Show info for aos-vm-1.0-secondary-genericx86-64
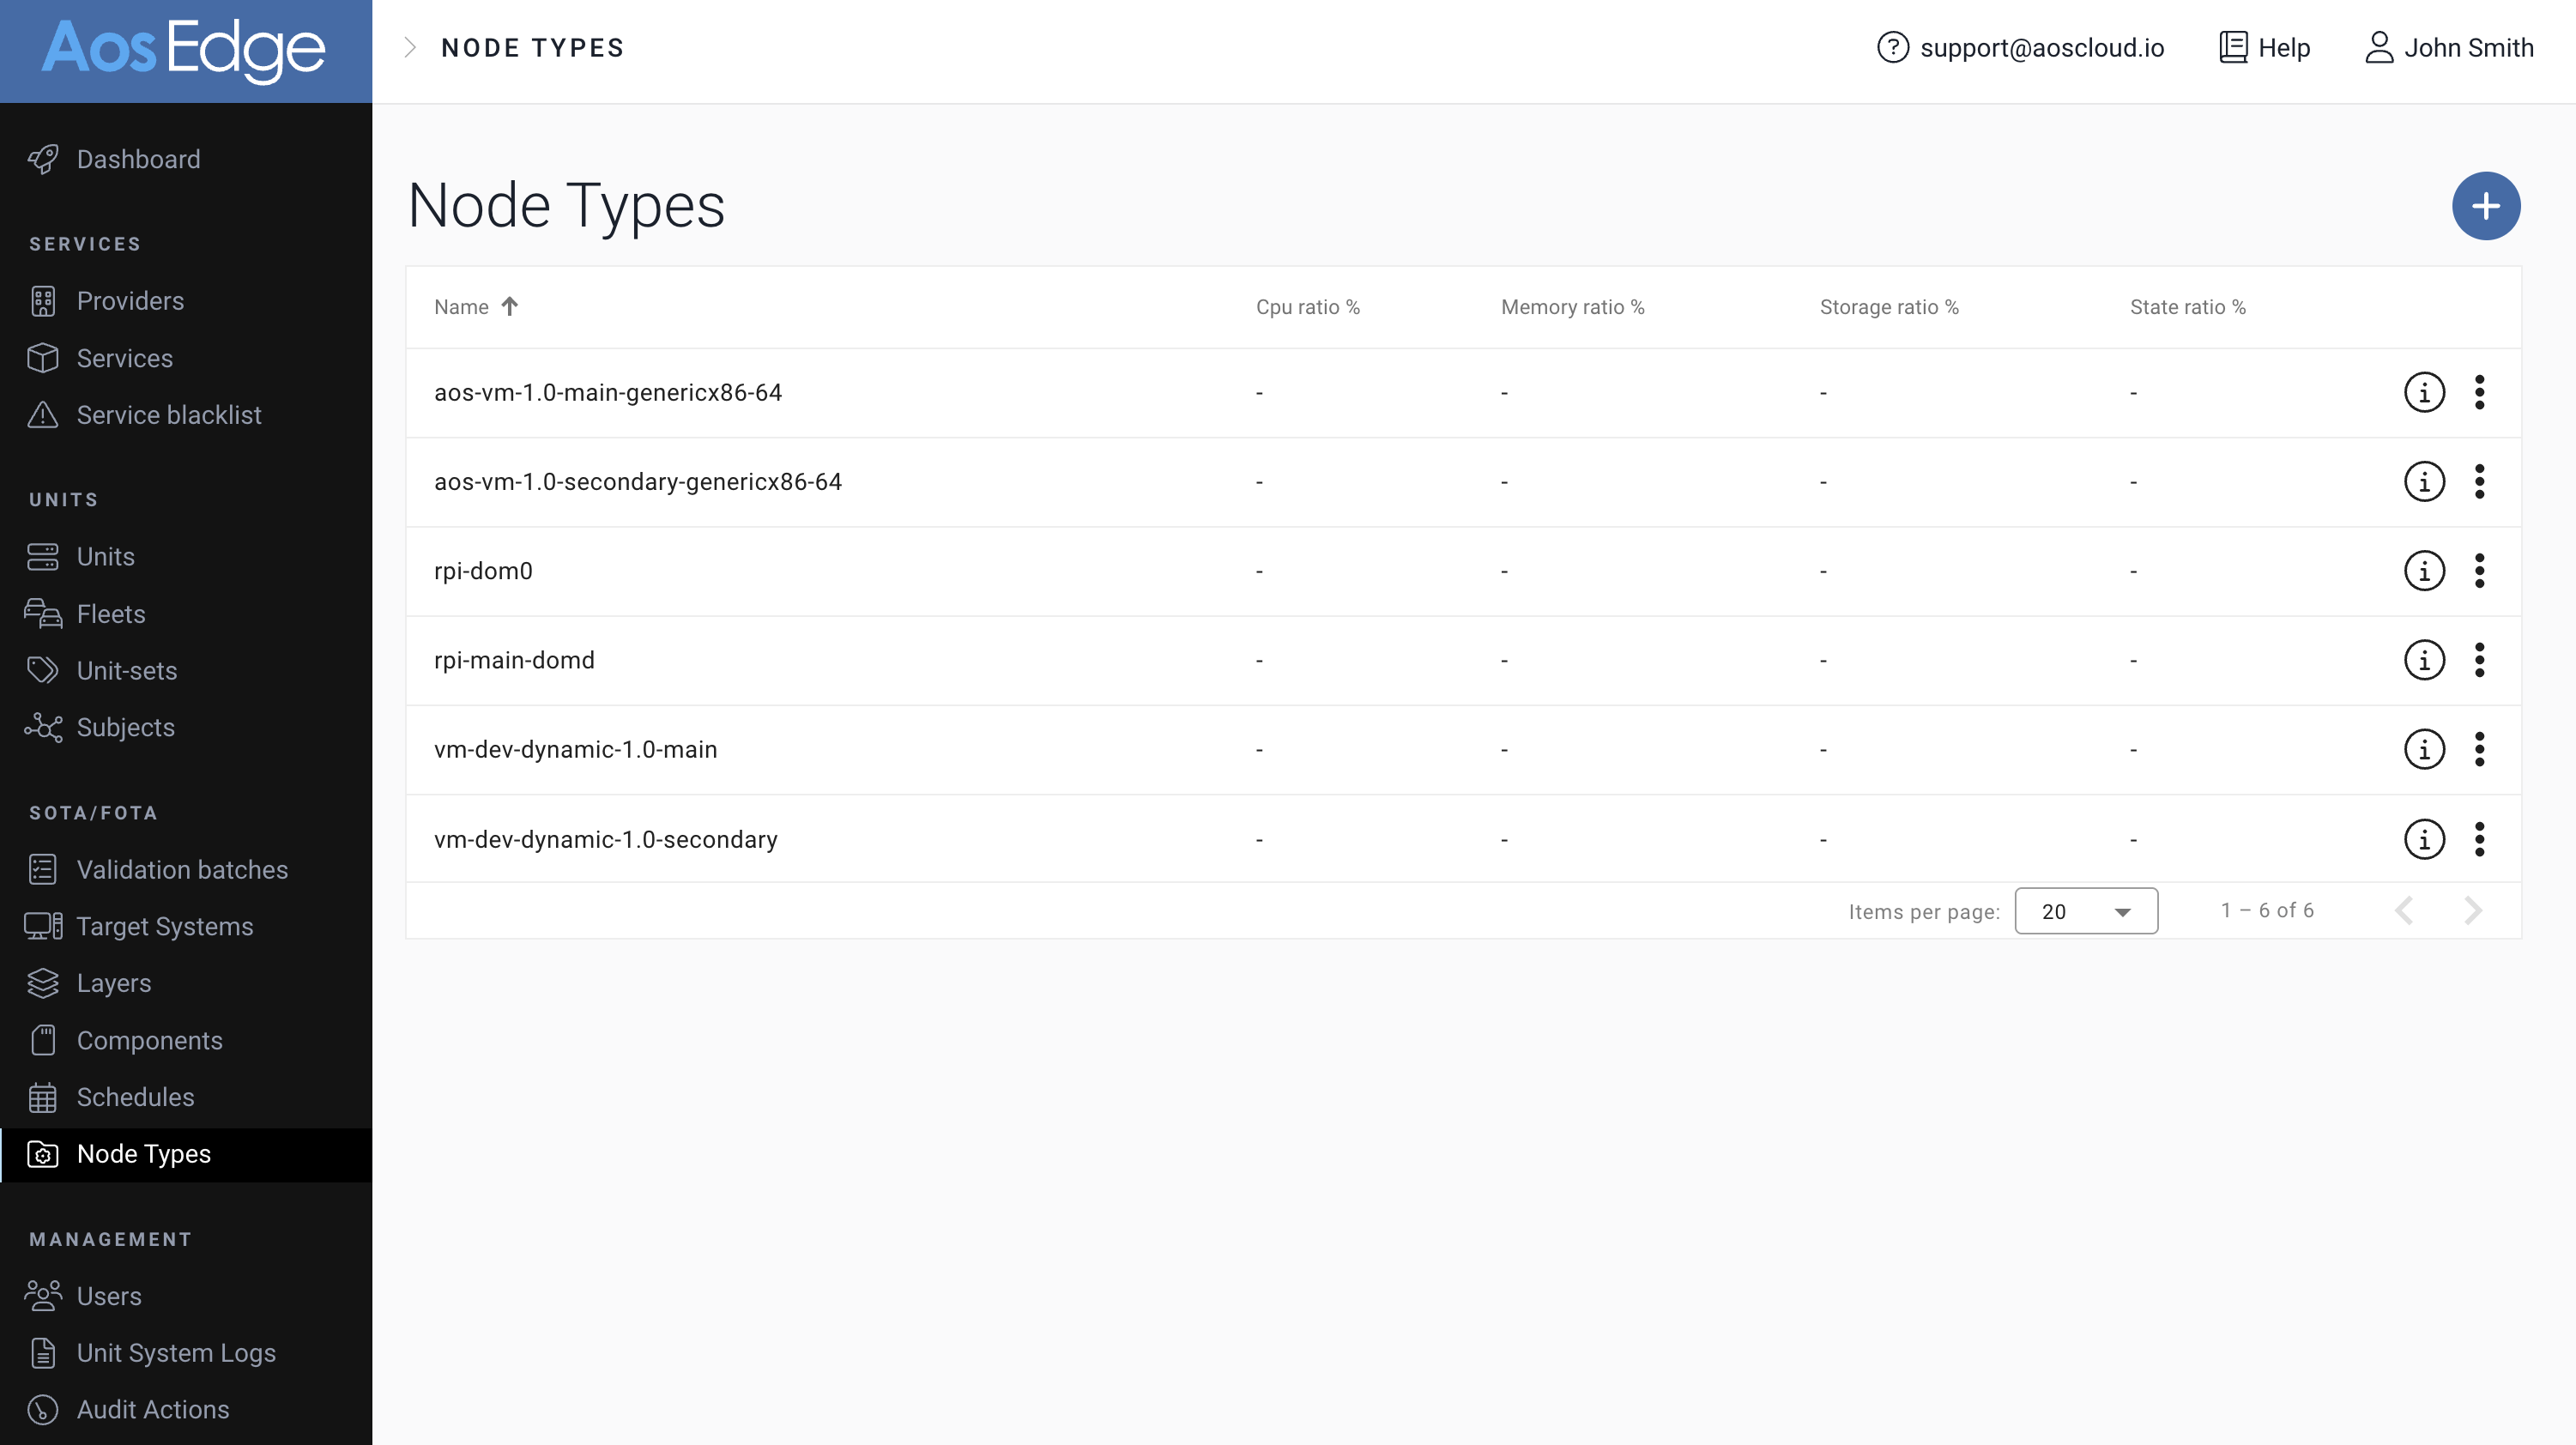The width and height of the screenshot is (2576, 1445). pyautogui.click(x=2424, y=481)
